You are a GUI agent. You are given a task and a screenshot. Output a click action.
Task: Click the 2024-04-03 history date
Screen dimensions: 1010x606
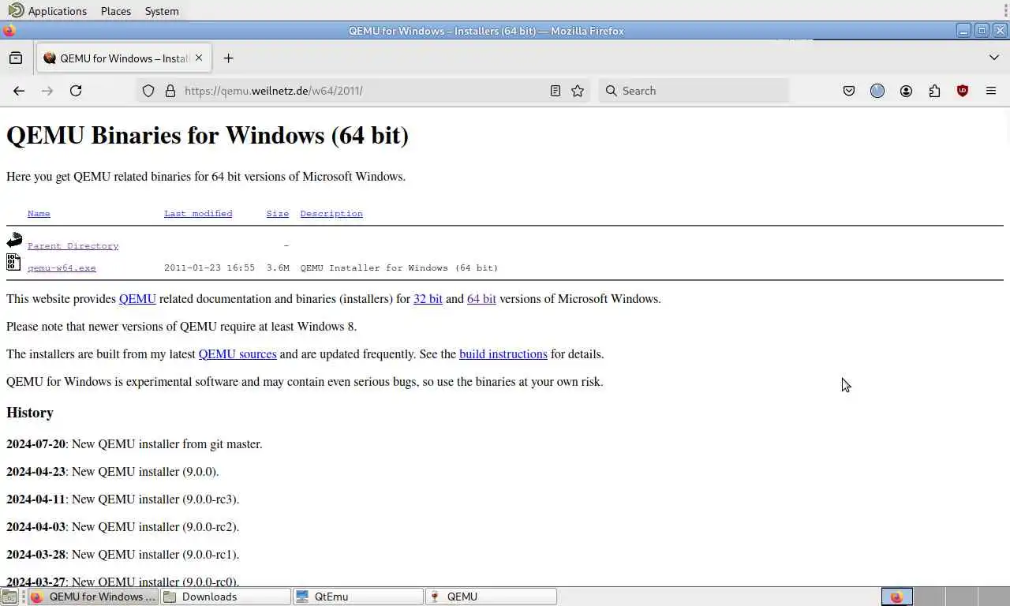pyautogui.click(x=36, y=527)
